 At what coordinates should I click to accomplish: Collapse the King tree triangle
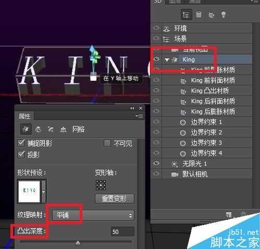point(167,60)
